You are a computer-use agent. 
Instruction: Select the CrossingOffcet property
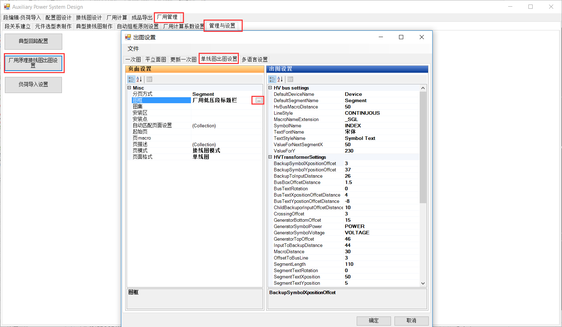[x=346, y=214]
